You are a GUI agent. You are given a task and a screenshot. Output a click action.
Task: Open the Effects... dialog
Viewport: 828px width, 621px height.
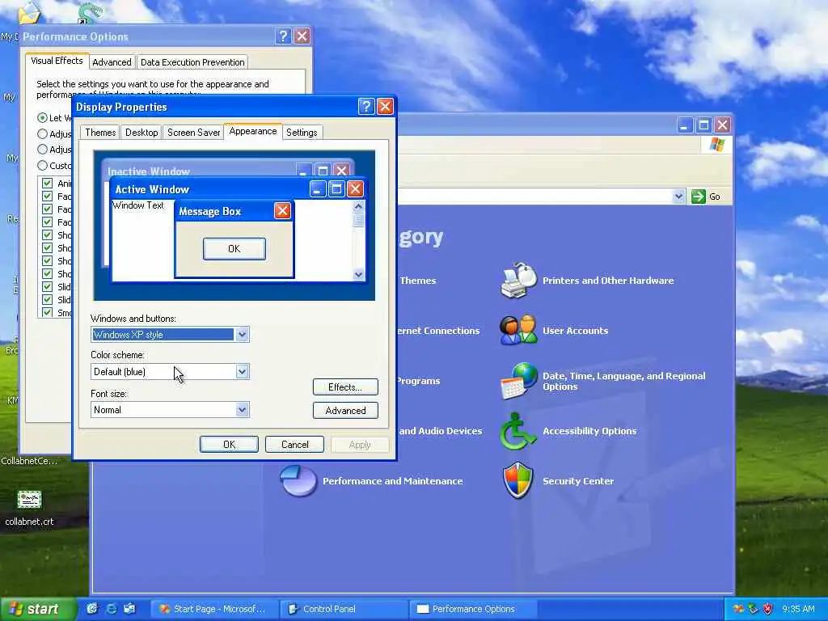(x=345, y=387)
